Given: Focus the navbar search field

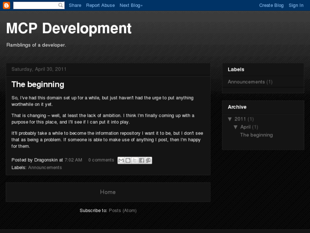Looking at the screenshot, I should click(x=35, y=5).
